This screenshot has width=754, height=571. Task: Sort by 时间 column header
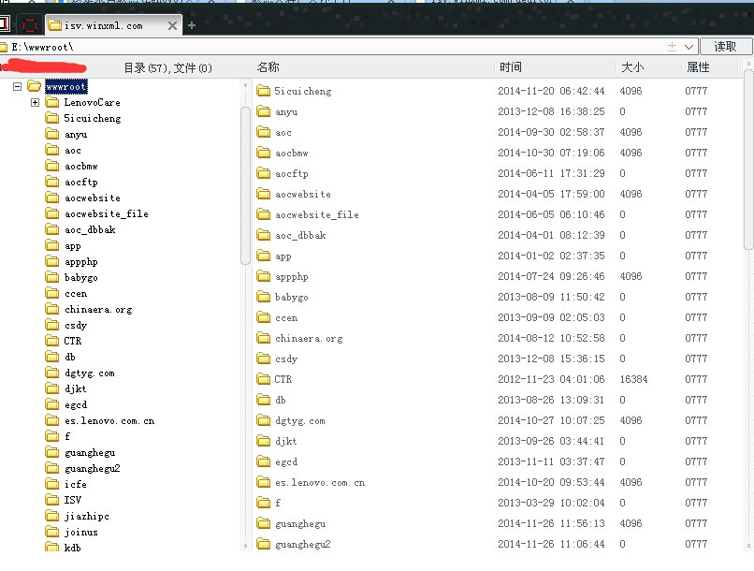[511, 67]
